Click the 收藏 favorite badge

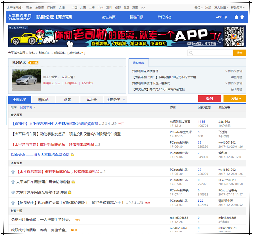click(x=33, y=63)
